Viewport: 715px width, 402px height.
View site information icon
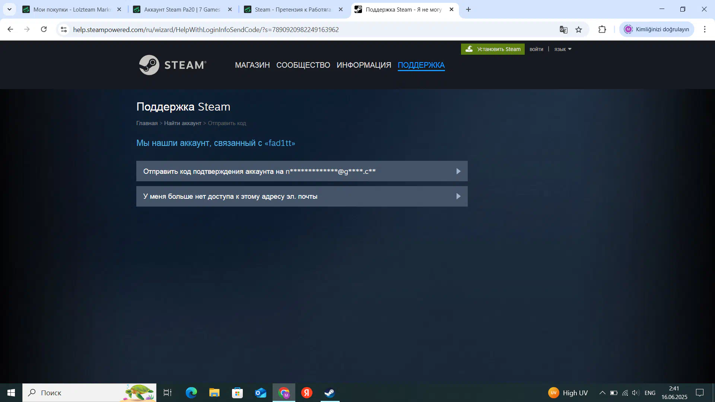64,29
